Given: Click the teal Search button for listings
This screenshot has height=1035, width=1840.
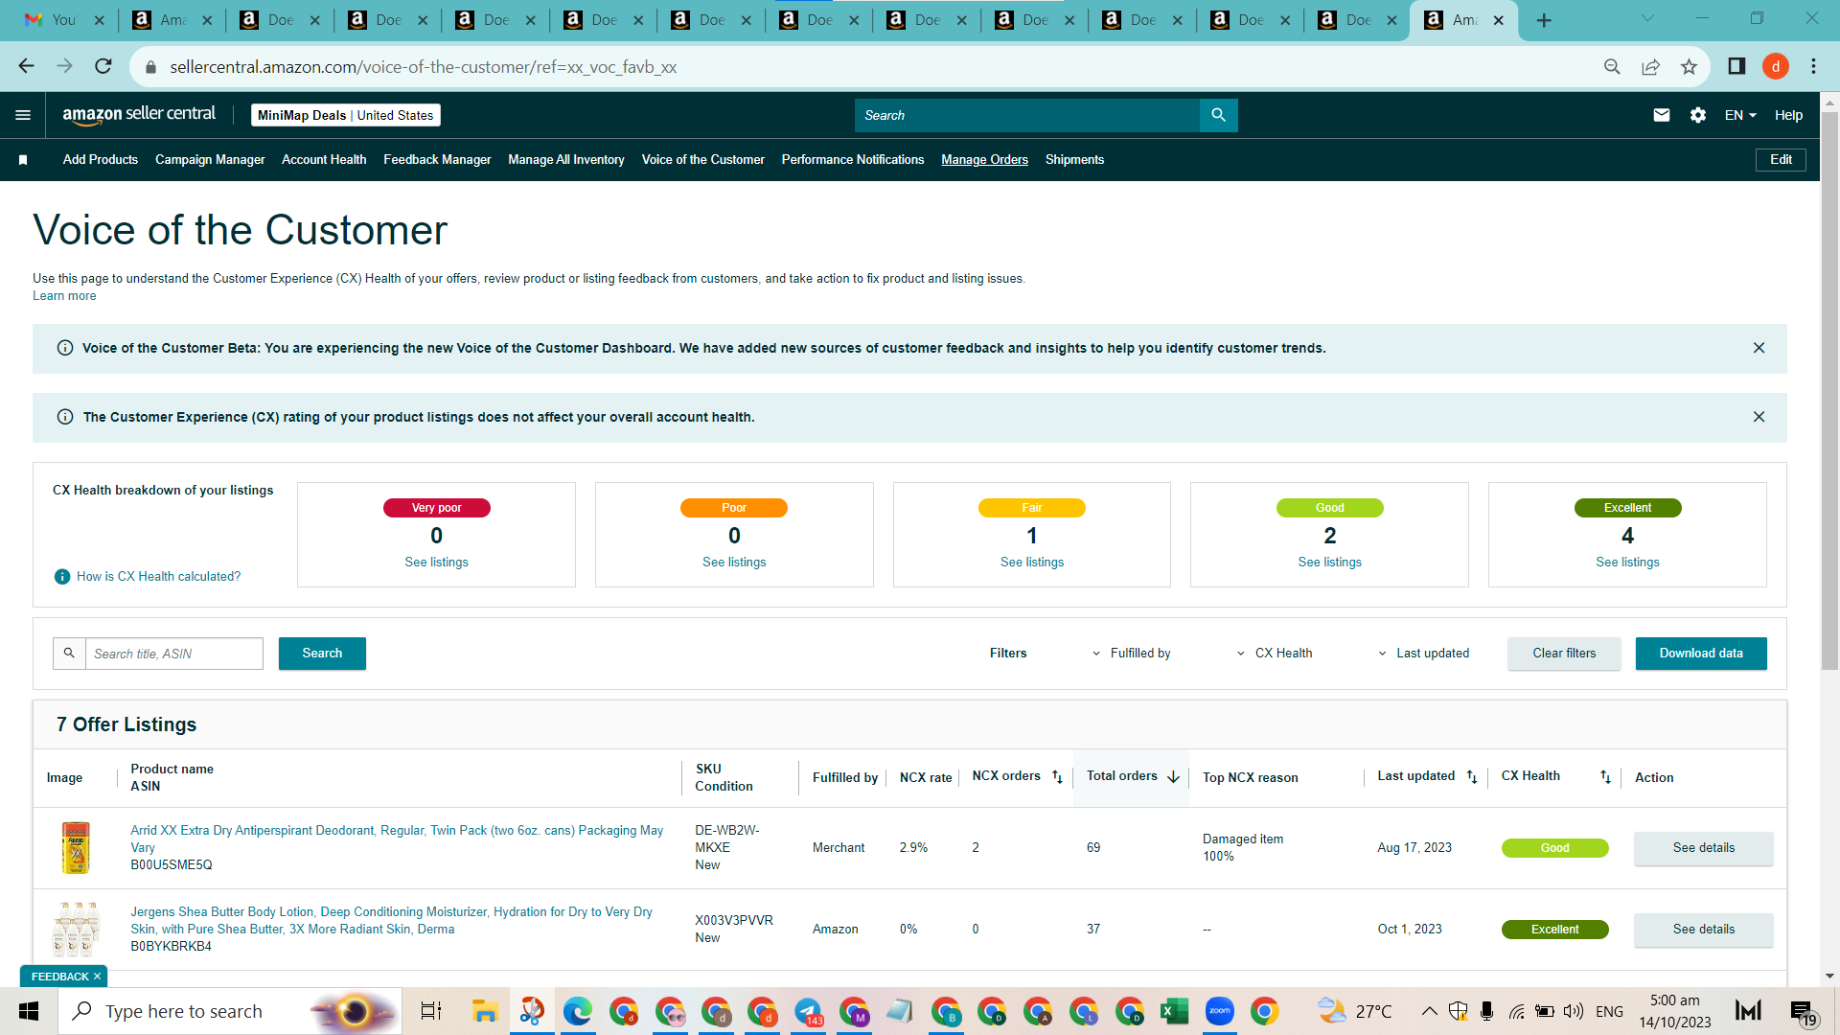Looking at the screenshot, I should click(322, 654).
